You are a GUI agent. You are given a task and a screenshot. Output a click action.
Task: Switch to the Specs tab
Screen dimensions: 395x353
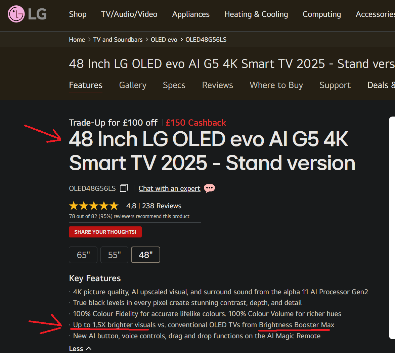pos(174,85)
